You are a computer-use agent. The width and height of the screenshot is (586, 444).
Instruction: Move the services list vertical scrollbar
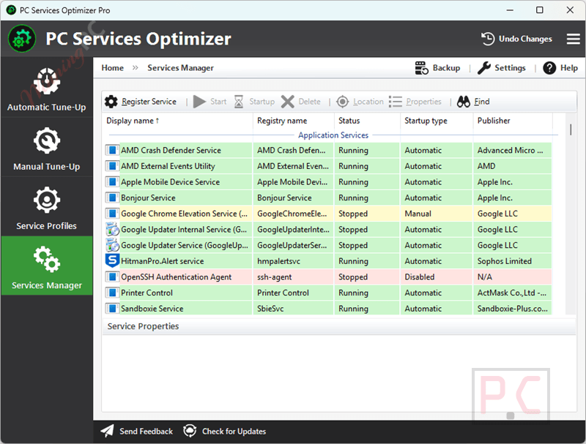point(571,129)
